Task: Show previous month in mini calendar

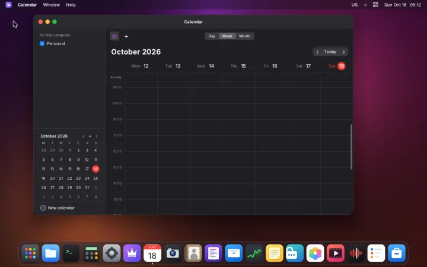Action: coord(84,136)
